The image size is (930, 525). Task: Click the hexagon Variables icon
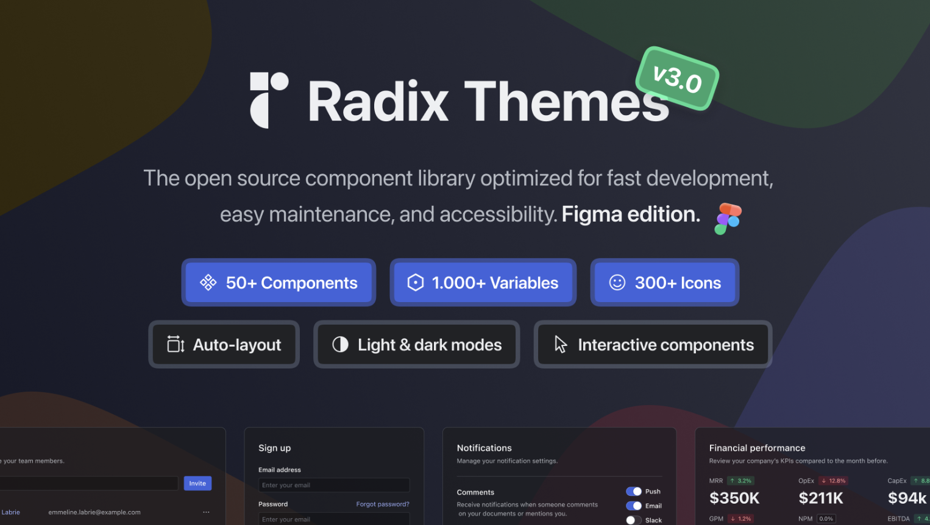415,283
